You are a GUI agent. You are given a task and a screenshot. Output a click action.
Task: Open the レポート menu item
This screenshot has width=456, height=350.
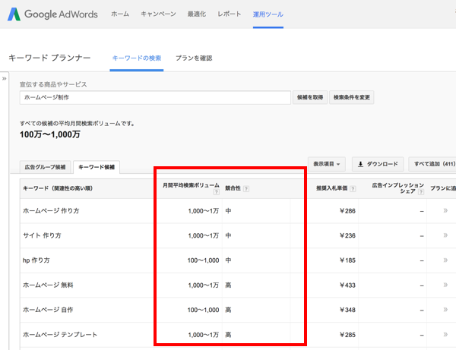pyautogui.click(x=230, y=14)
